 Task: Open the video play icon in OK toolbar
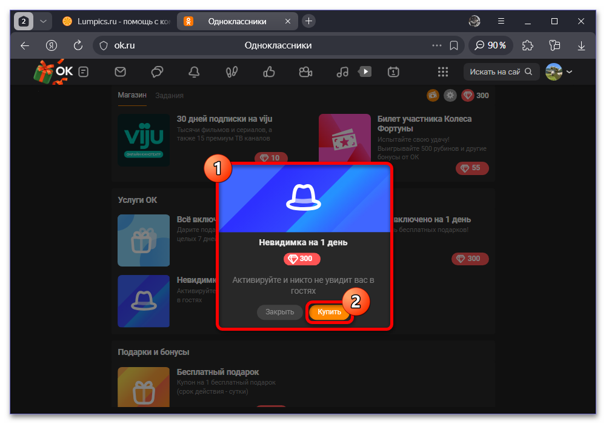365,71
